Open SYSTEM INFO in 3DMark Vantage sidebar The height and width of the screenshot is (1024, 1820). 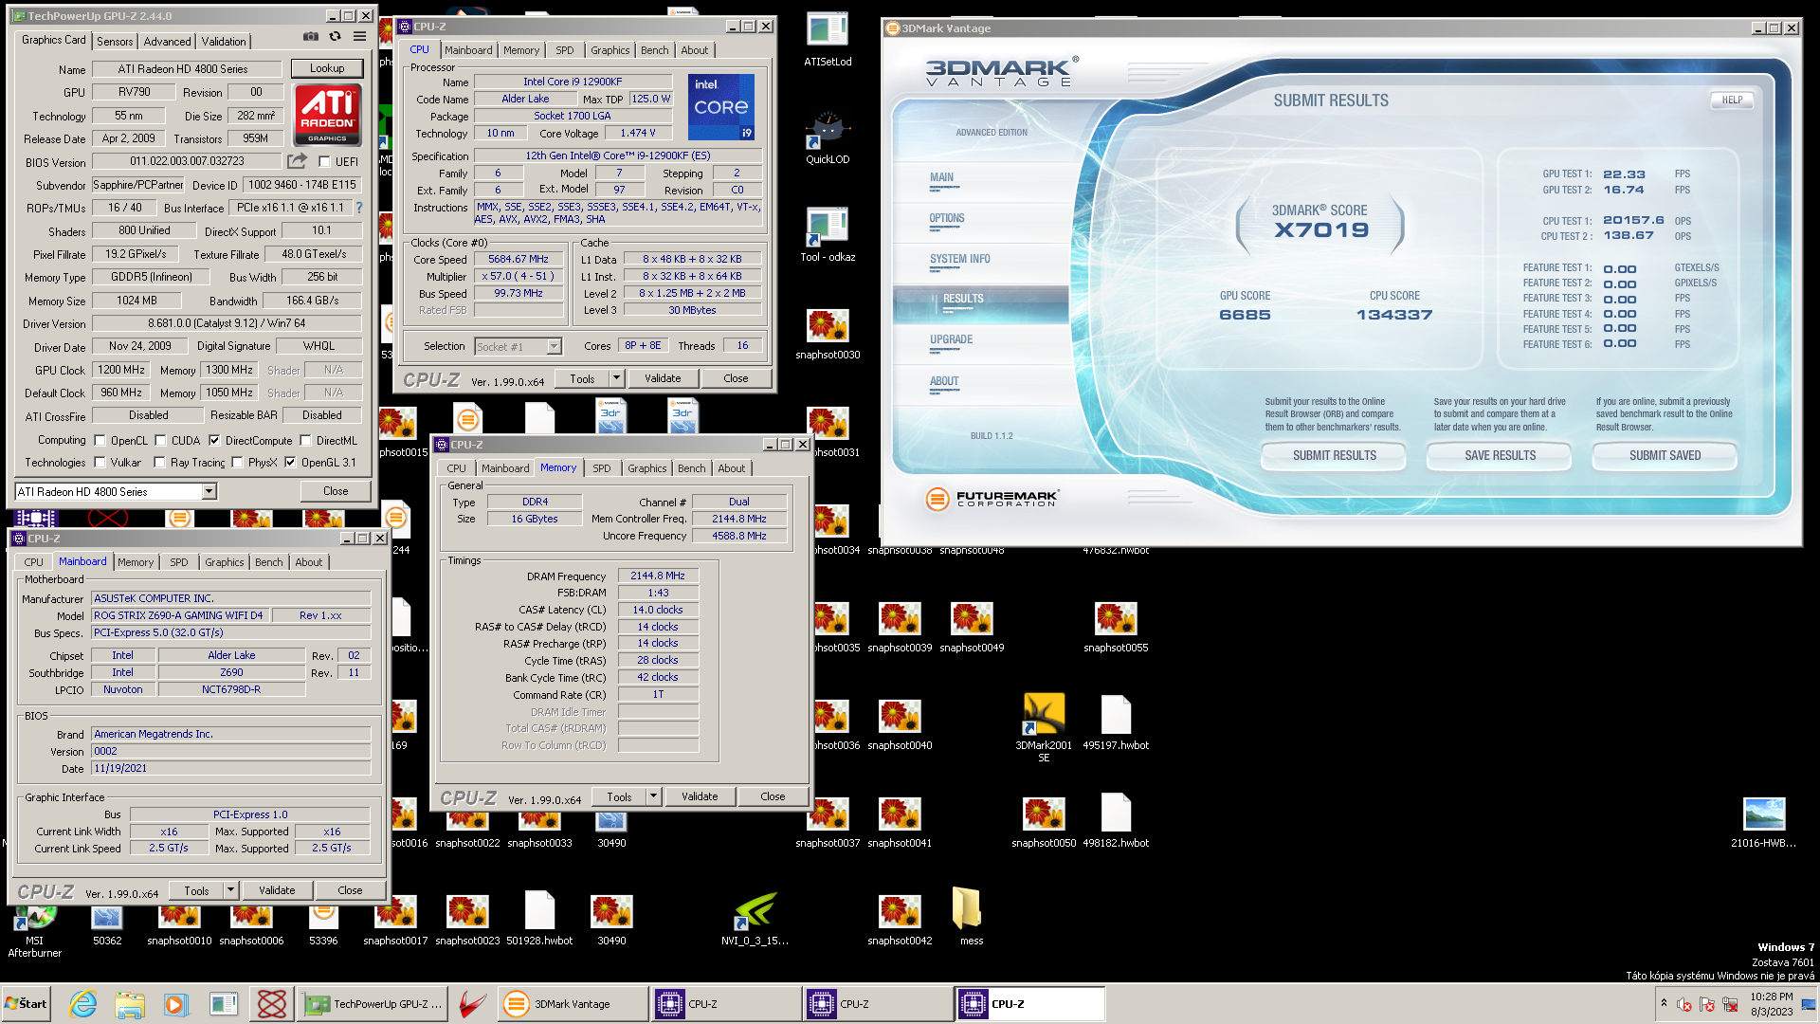coord(959,259)
